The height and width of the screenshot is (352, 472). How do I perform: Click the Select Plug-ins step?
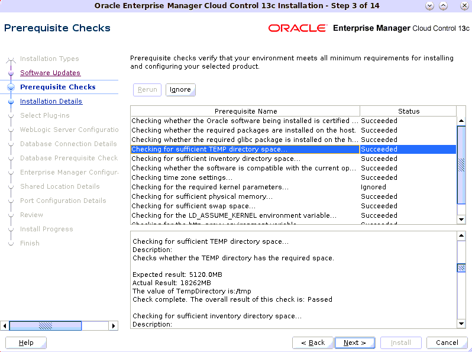click(x=44, y=115)
